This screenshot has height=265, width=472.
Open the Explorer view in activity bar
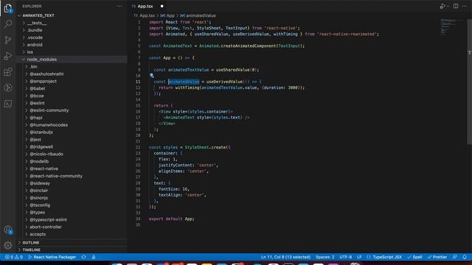8,8
